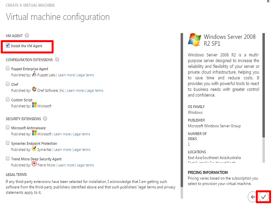
Task: Open Legal terms for Chef Software
Action: tap(95, 90)
